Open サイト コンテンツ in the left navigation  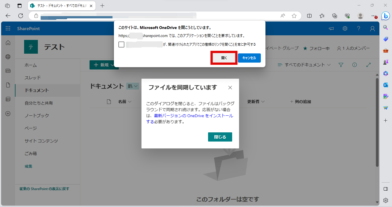pyautogui.click(x=41, y=141)
